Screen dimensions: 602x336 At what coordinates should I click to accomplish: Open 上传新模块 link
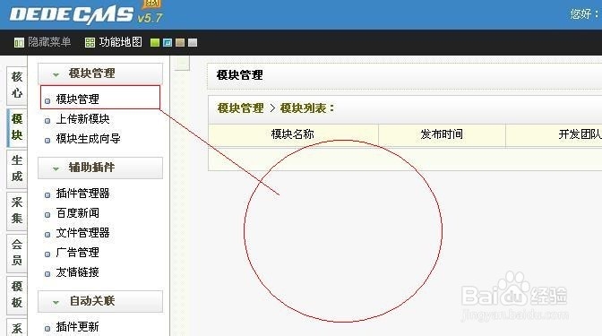coord(83,119)
